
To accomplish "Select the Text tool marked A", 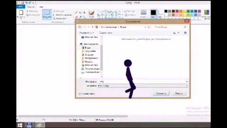I will click(x=84, y=13).
